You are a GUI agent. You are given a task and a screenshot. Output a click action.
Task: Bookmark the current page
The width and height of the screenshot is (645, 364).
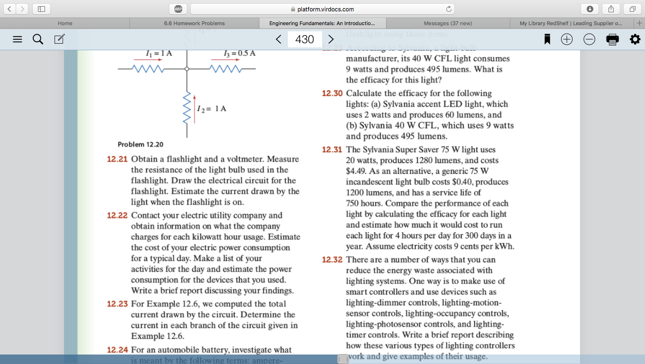(547, 39)
